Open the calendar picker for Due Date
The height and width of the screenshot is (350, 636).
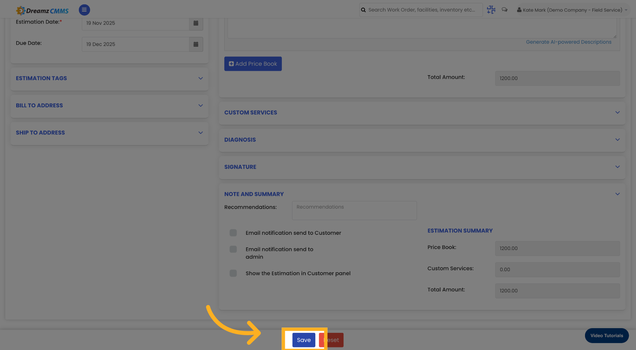pyautogui.click(x=196, y=44)
